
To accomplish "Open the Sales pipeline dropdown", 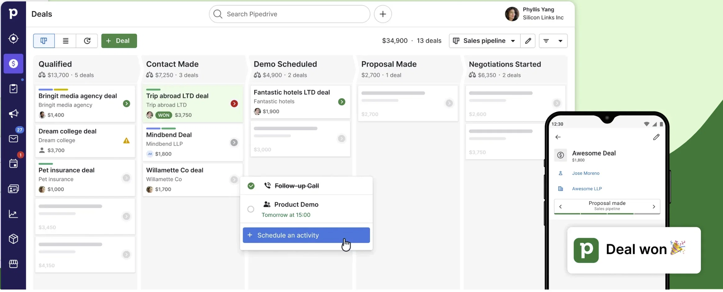I will [485, 41].
